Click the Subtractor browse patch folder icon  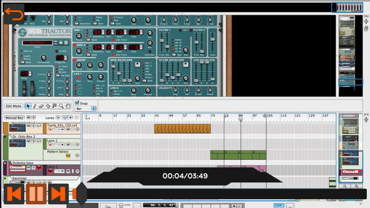pyautogui.click(x=61, y=43)
